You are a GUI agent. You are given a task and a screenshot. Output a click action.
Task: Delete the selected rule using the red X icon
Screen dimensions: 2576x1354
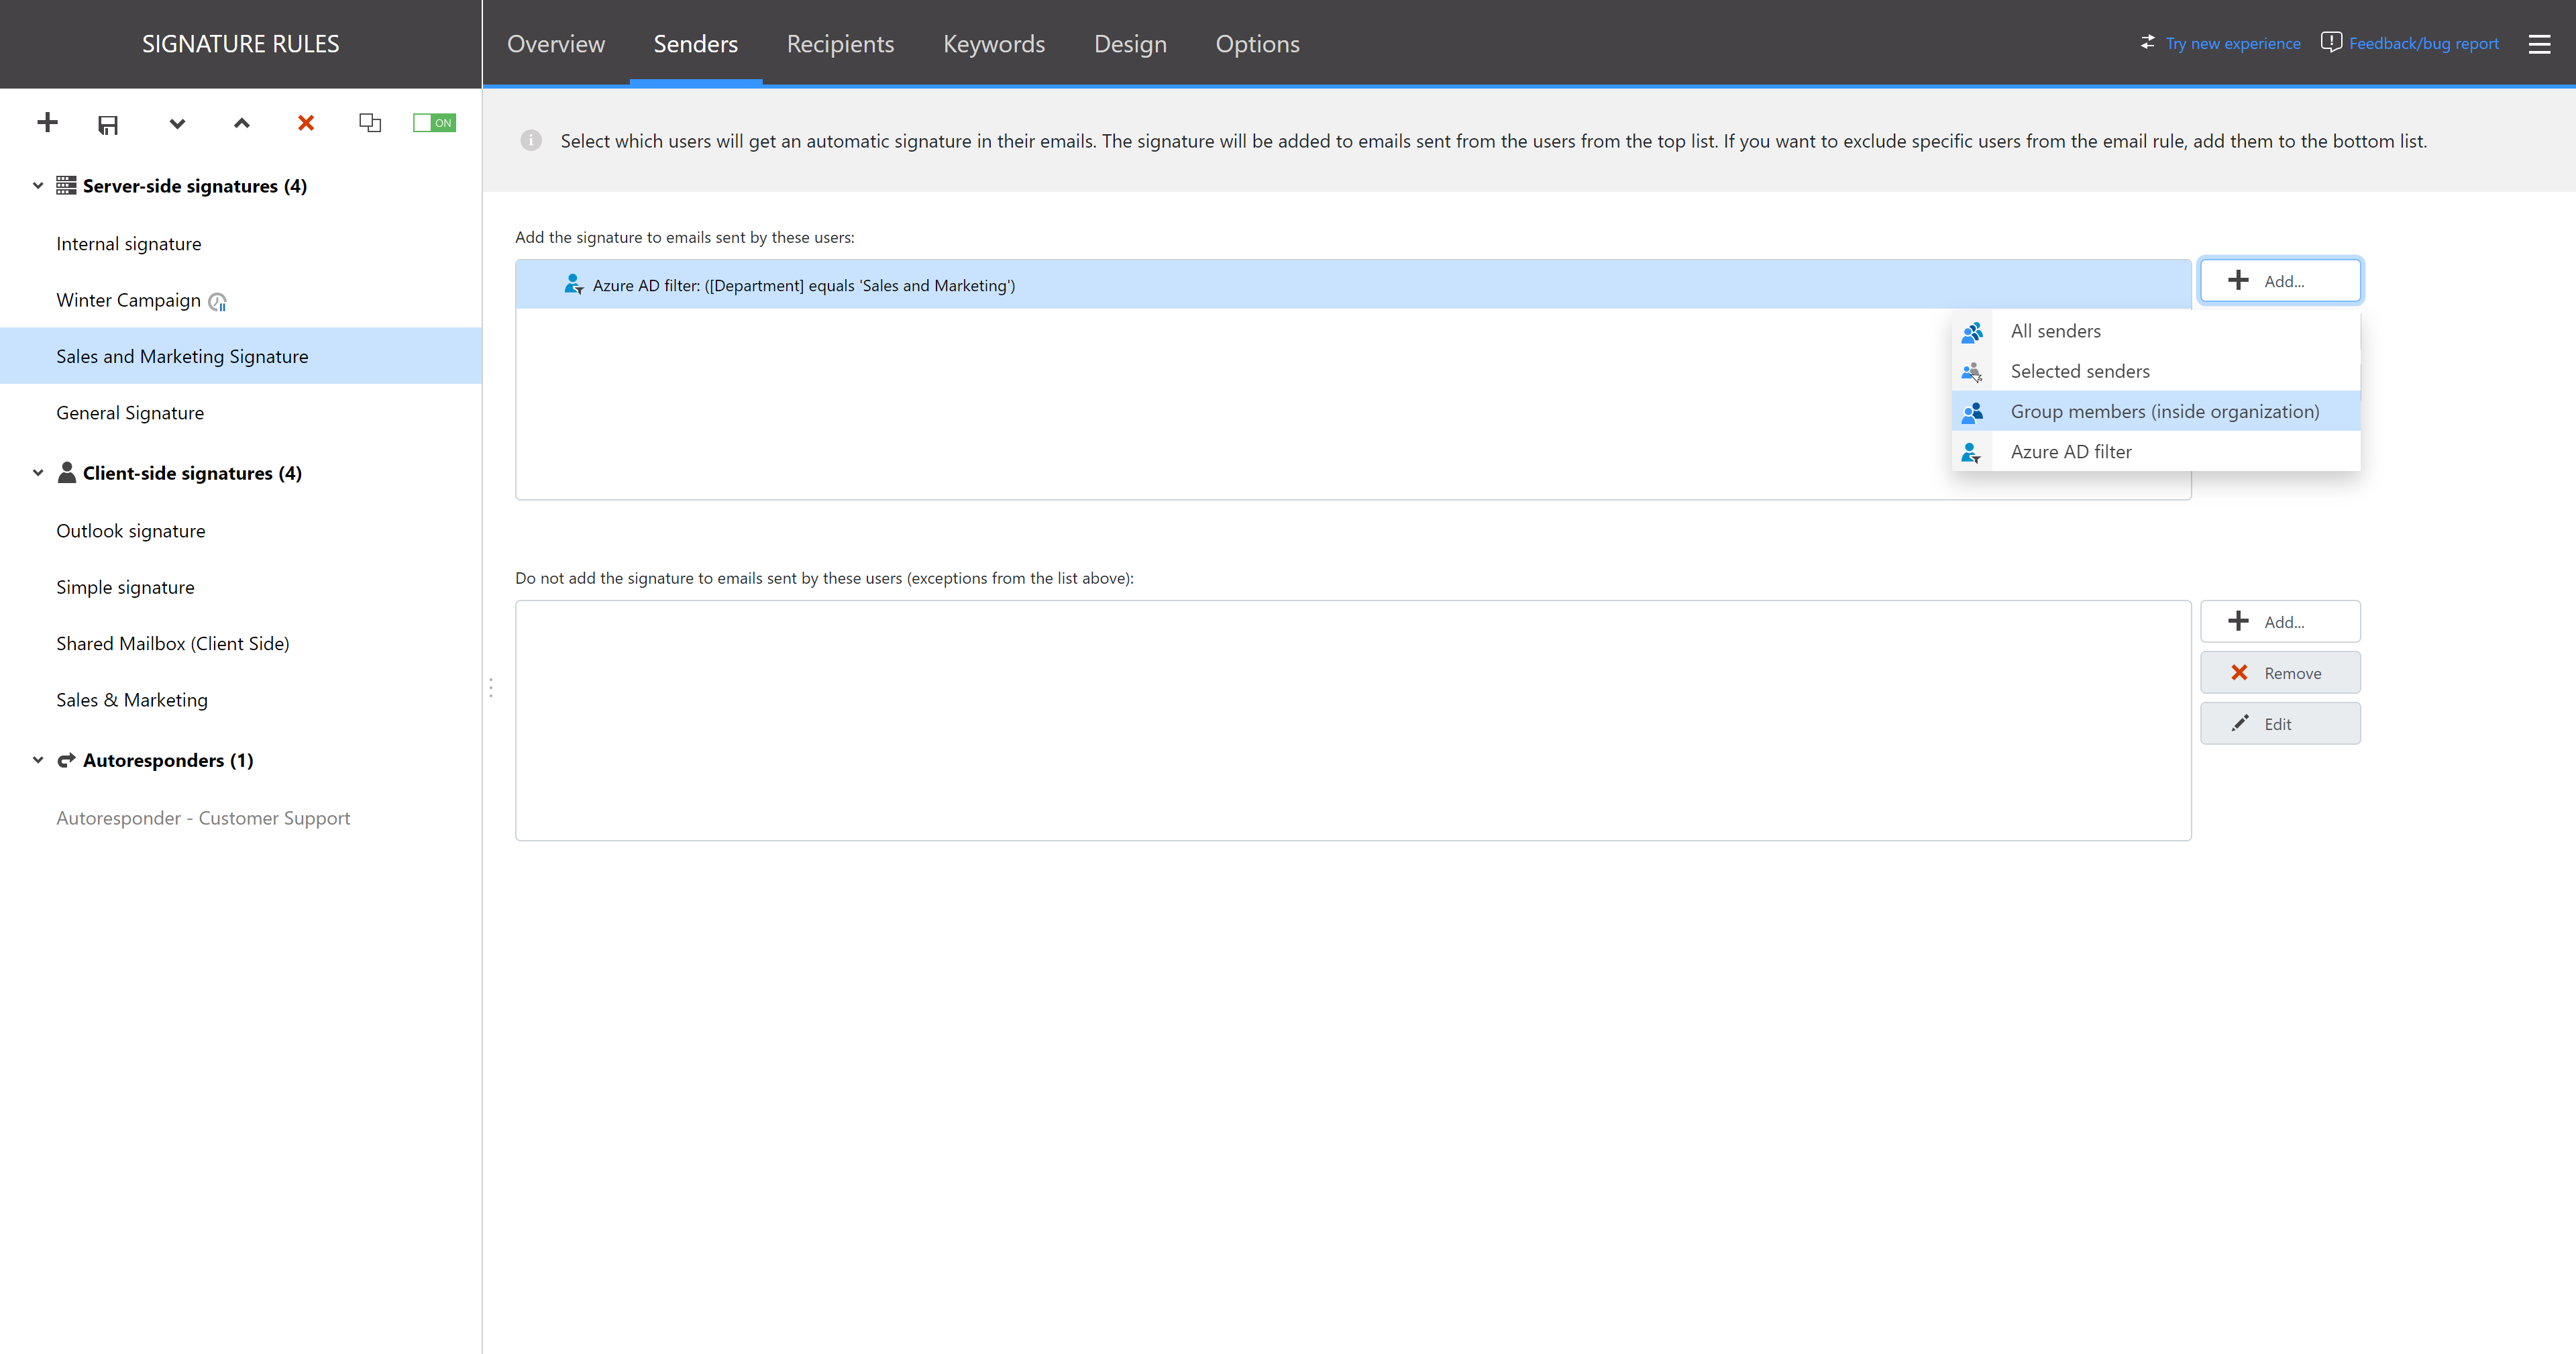(x=305, y=122)
